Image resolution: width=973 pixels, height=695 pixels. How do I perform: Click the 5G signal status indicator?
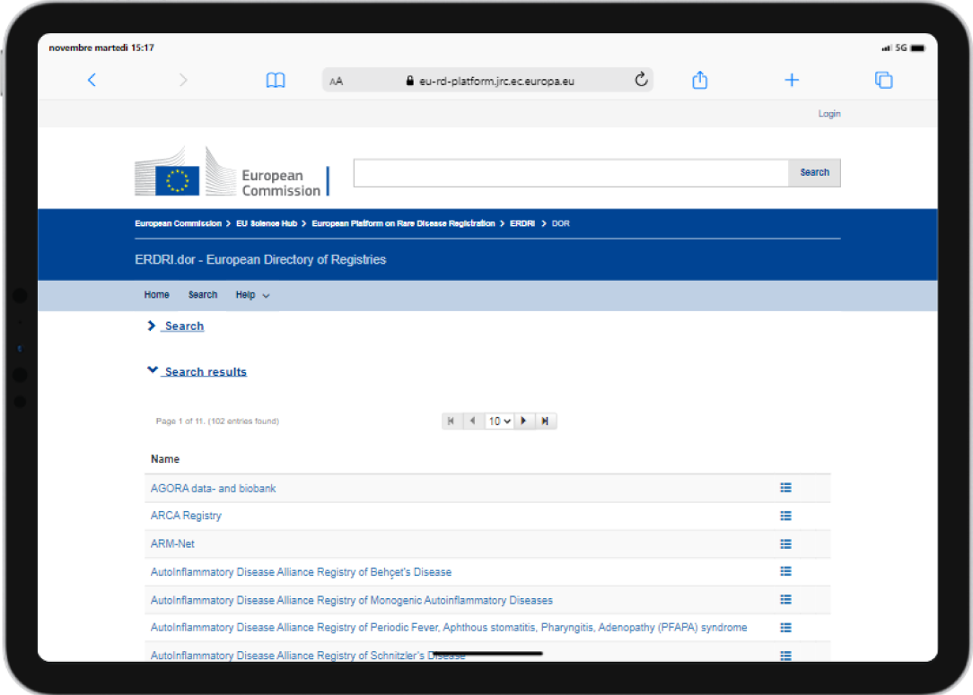click(901, 48)
